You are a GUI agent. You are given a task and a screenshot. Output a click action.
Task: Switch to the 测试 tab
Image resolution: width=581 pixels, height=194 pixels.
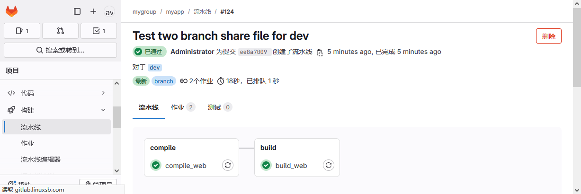219,107
